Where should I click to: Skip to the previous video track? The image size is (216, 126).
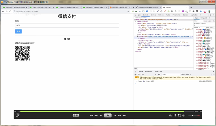click(91, 116)
